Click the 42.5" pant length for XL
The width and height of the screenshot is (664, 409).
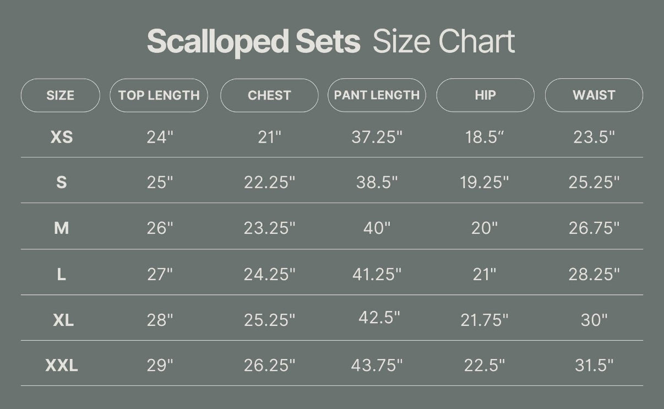(379, 318)
